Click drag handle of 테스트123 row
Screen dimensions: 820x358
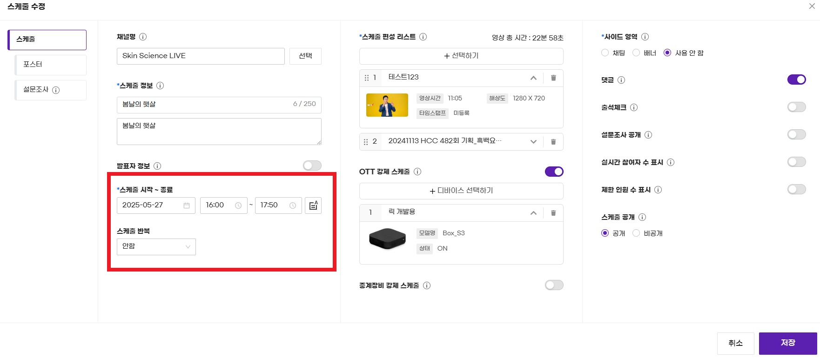click(x=366, y=78)
